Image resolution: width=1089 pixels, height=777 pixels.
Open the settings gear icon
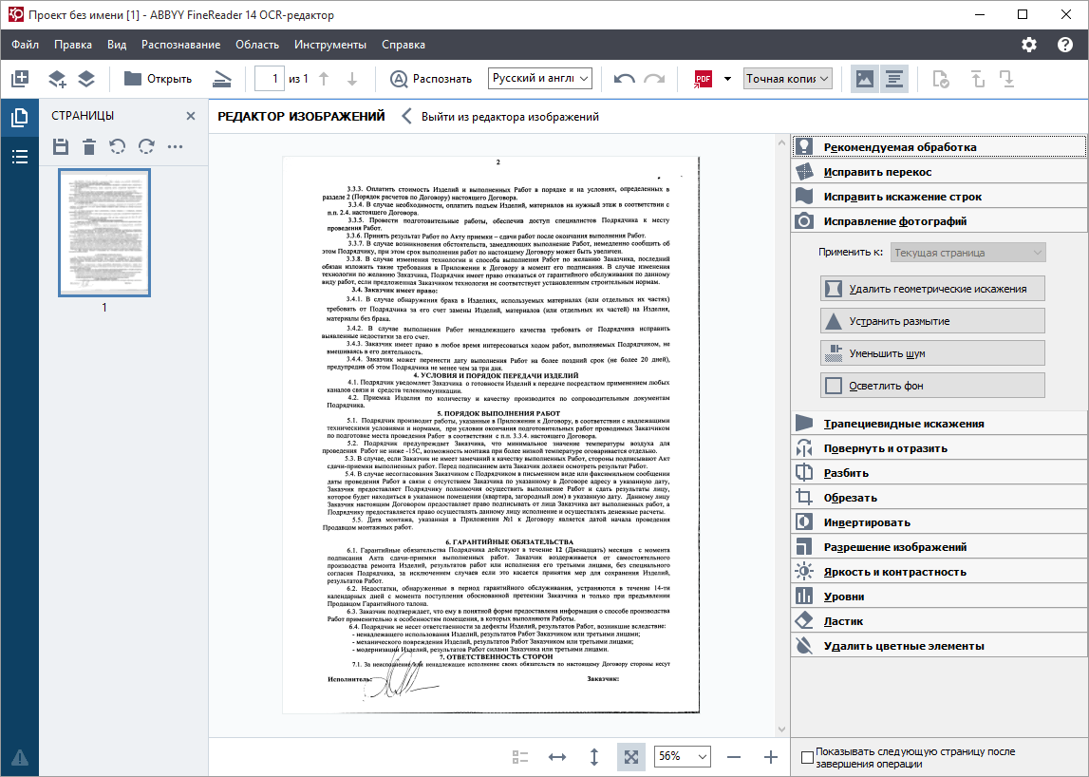[x=1029, y=45]
